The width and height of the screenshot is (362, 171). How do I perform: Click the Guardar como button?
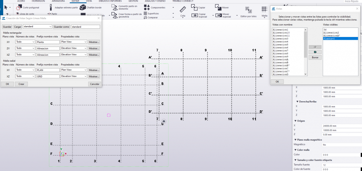coord(62,27)
